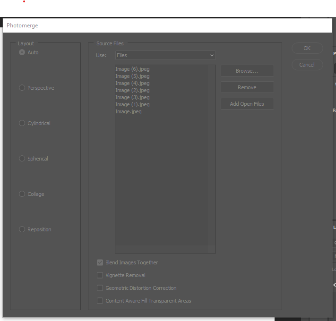This screenshot has width=336, height=321.
Task: Uncheck Blend Images Together
Action: click(x=100, y=262)
